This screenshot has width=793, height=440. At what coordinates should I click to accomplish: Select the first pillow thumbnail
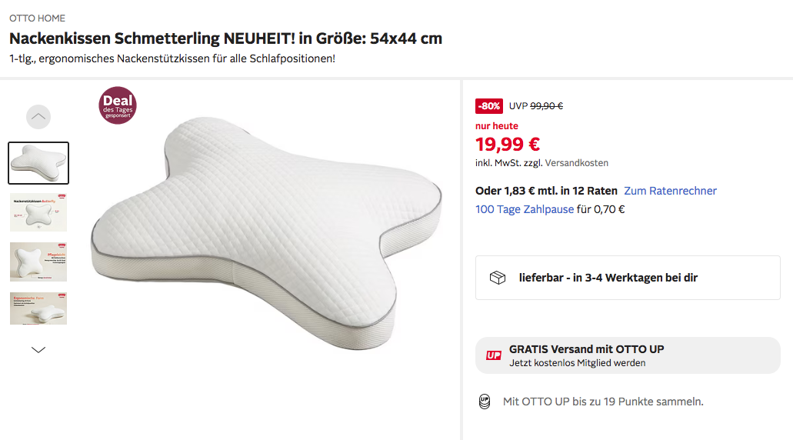[x=38, y=163]
